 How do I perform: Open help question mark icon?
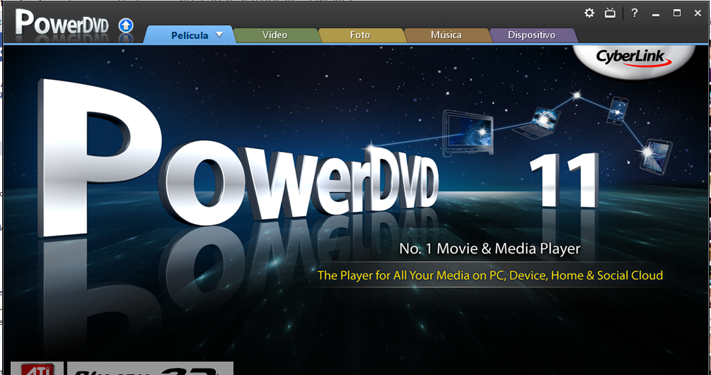635,13
